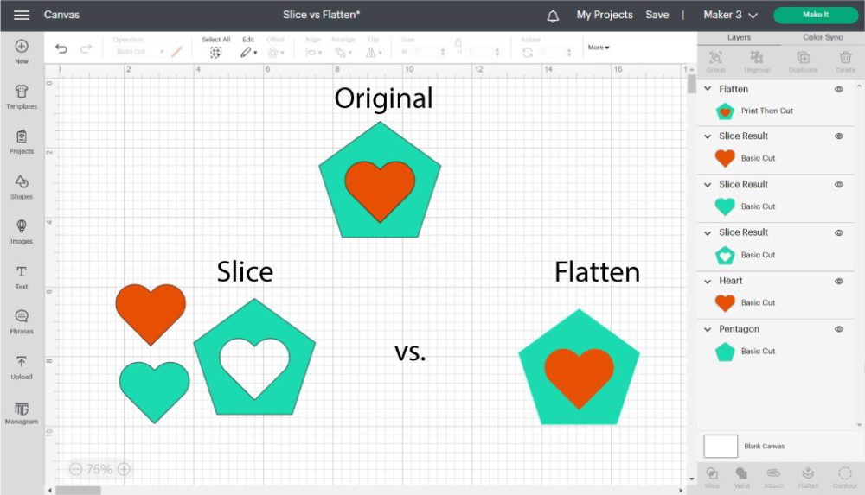Switch to the Color Sync tab
This screenshot has height=495, width=865.
tap(823, 37)
